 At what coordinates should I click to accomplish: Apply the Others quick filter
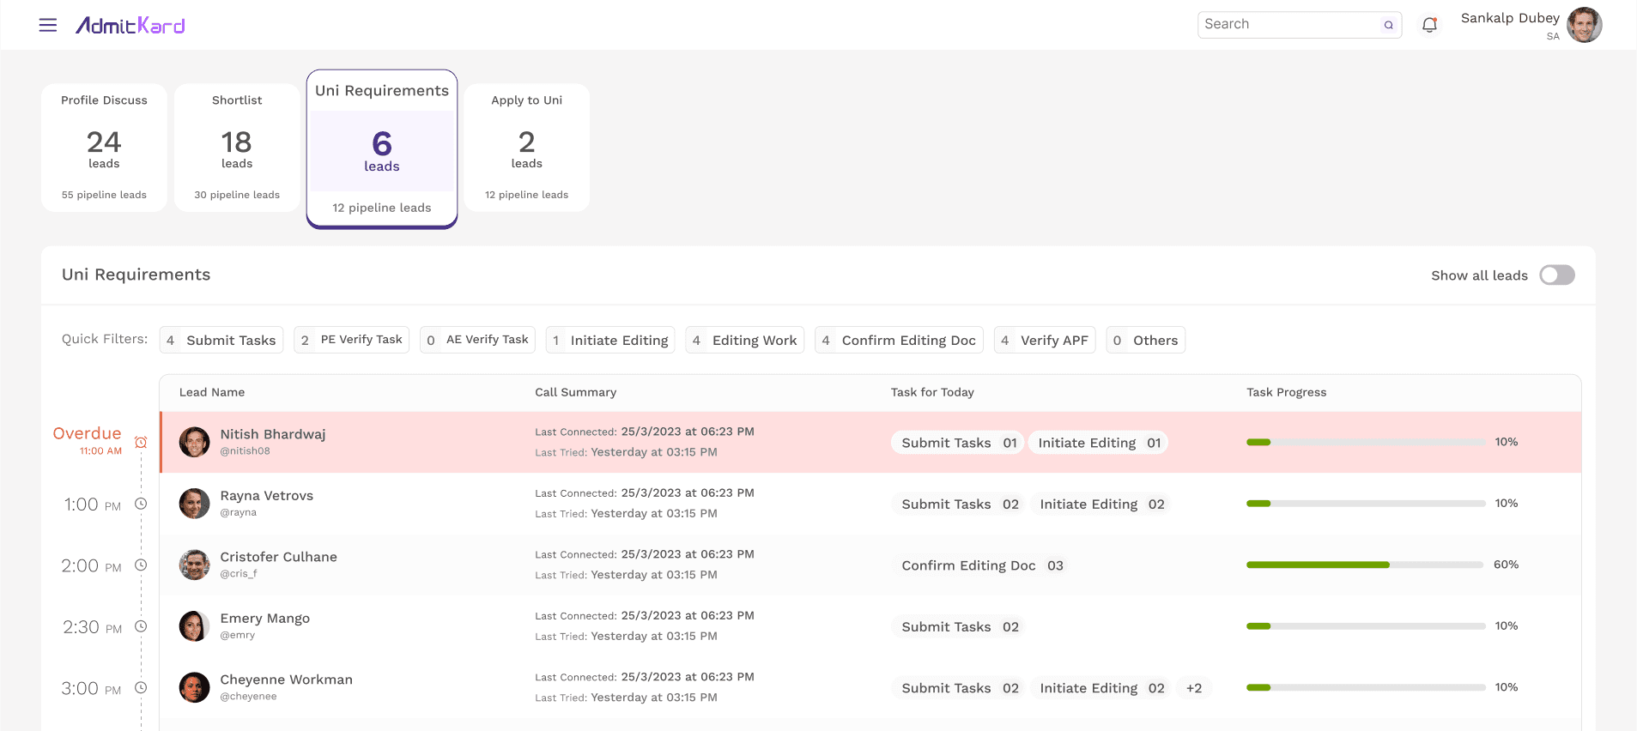1146,340
